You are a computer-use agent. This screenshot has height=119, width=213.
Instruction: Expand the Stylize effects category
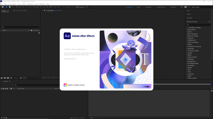[x=186, y=68]
